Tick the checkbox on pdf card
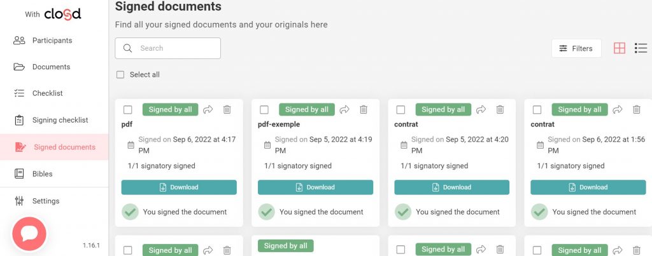The width and height of the screenshot is (652, 256). 128,110
